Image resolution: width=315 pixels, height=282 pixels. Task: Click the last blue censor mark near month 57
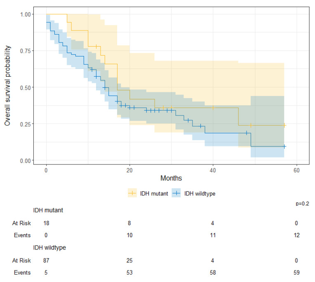point(284,147)
